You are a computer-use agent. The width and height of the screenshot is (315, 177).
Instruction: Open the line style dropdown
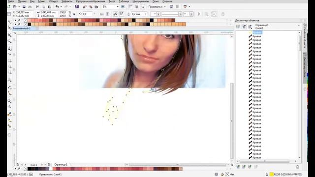(180, 14)
